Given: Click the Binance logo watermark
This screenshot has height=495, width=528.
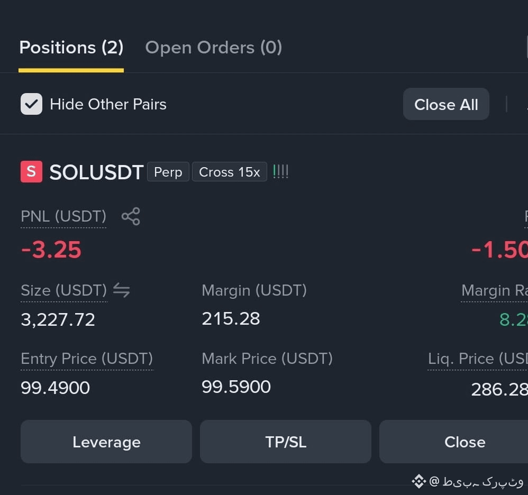Looking at the screenshot, I should pos(418,481).
